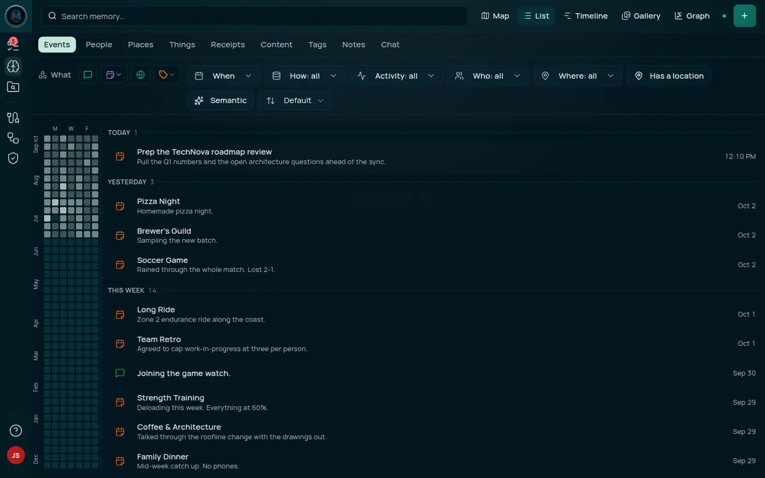Switch to Timeline view
This screenshot has width=765, height=478.
pos(586,16)
